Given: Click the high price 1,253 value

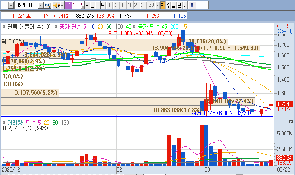Looking at the screenshot, I should [x=152, y=16].
